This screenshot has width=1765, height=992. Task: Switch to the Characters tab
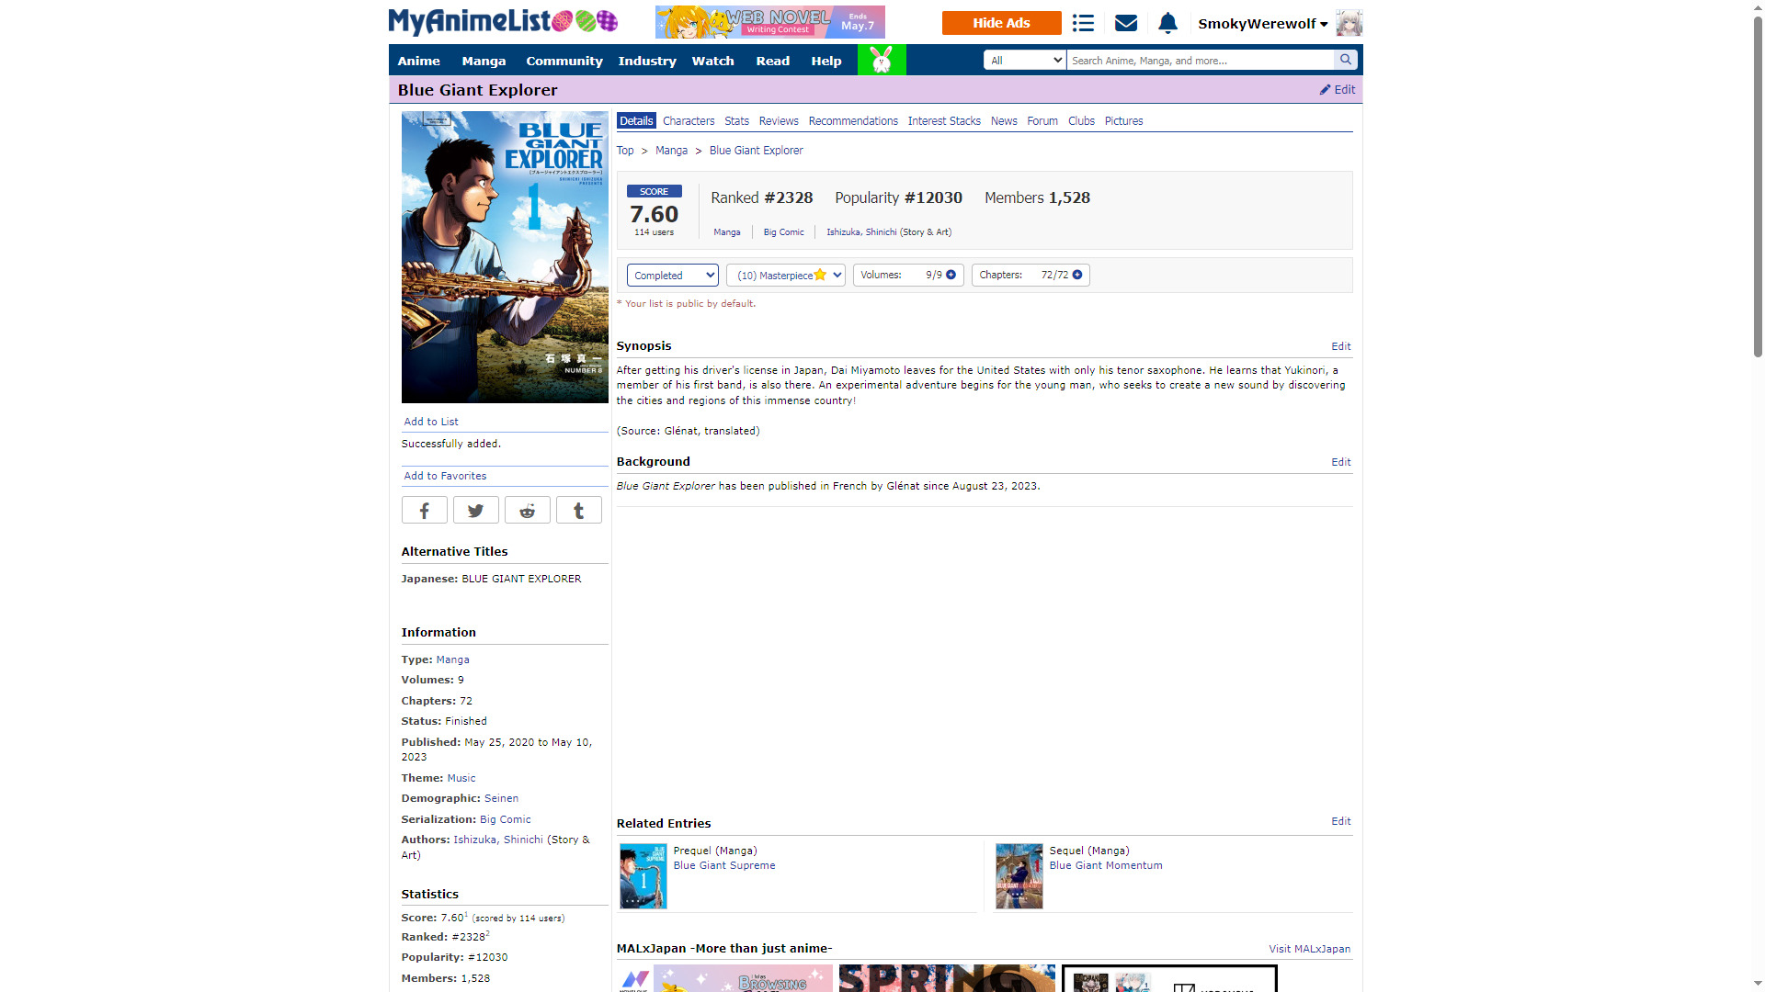[x=688, y=121]
